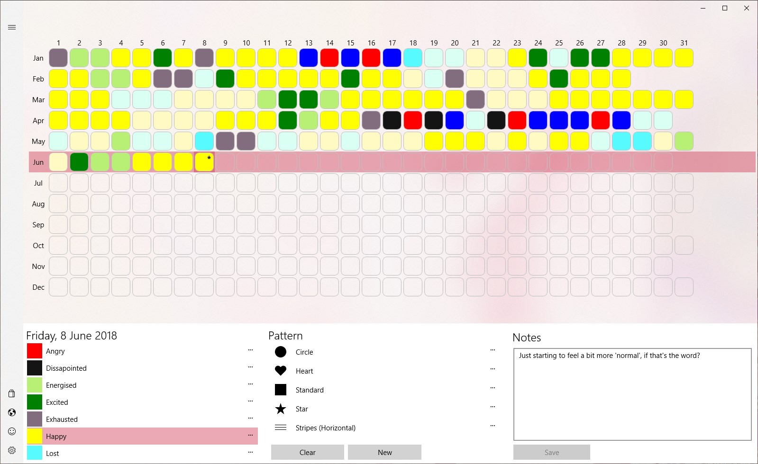The width and height of the screenshot is (758, 464).
Task: Select the Exhausted mood entry
Action: pos(142,419)
